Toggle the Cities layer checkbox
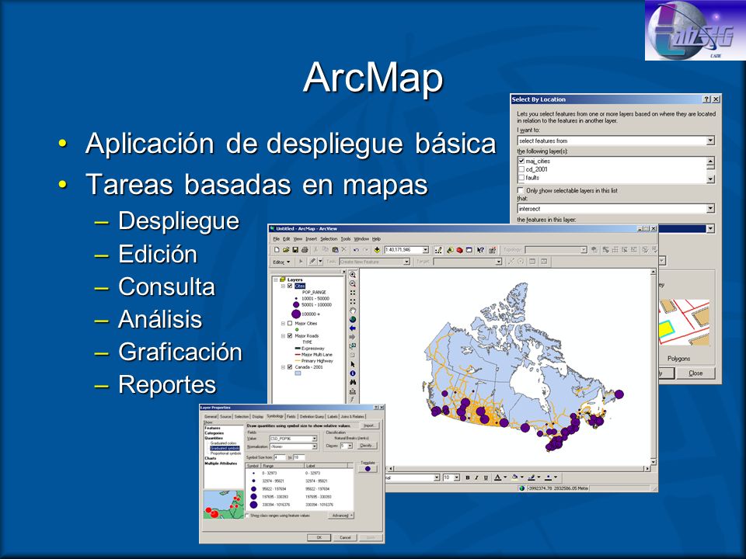746x559 pixels. coord(290,286)
